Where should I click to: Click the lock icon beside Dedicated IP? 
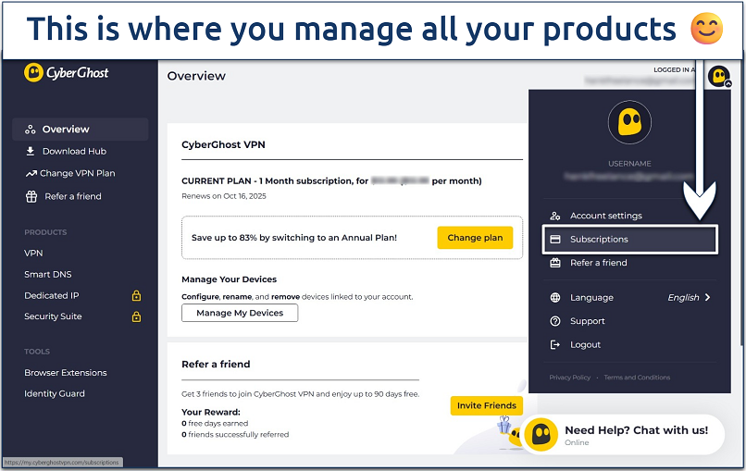tap(136, 296)
